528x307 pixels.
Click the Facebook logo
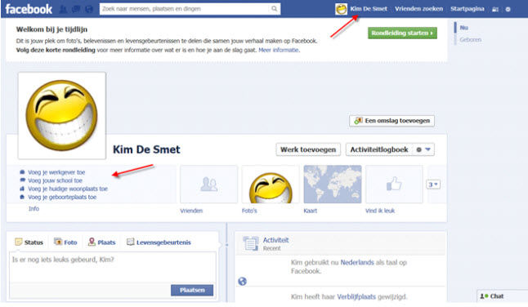29,9
